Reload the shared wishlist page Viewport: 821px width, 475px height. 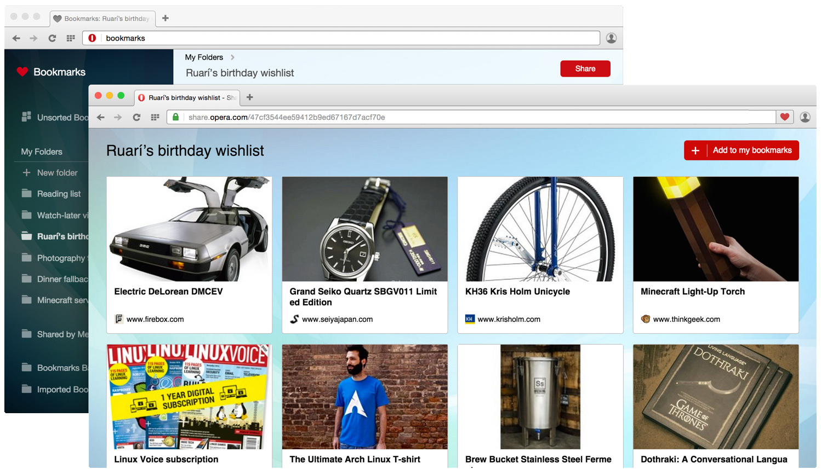click(136, 117)
